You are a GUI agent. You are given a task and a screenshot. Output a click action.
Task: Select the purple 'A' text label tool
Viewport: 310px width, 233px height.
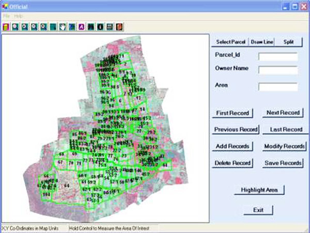(81, 26)
